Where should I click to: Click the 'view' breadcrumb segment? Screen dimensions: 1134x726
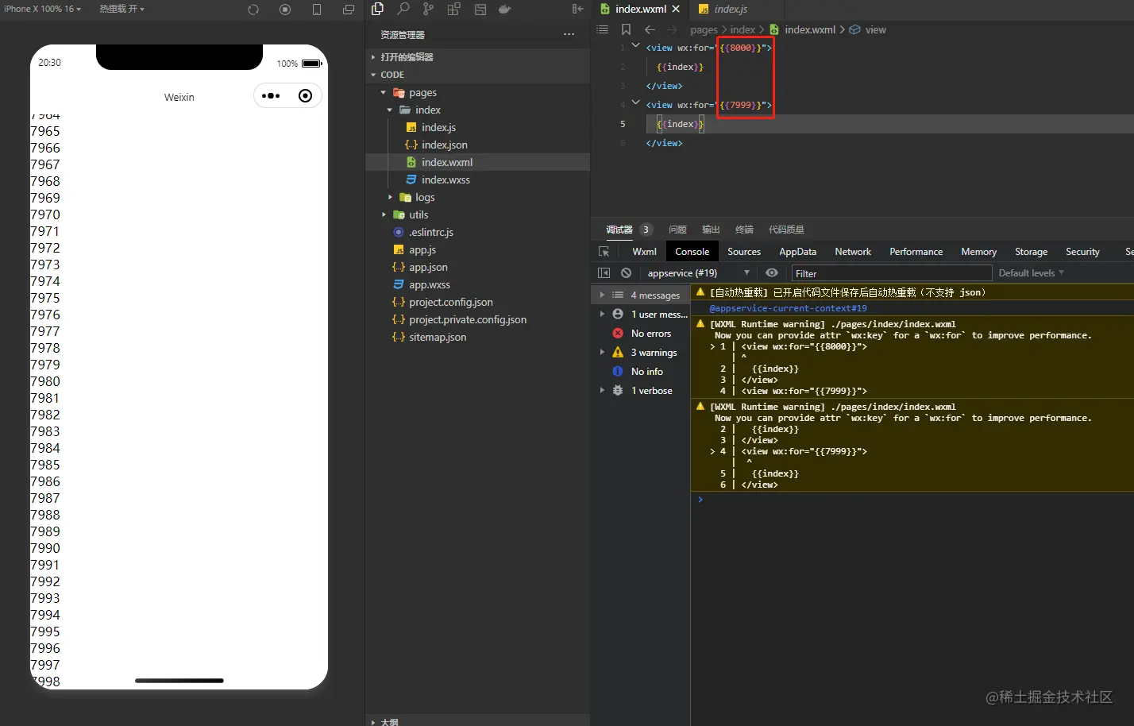pos(876,29)
